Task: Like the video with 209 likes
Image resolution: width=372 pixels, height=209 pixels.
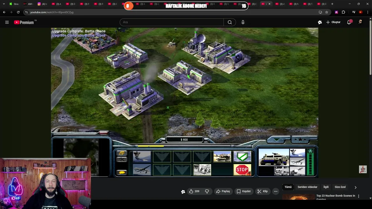Action: (x=194, y=191)
